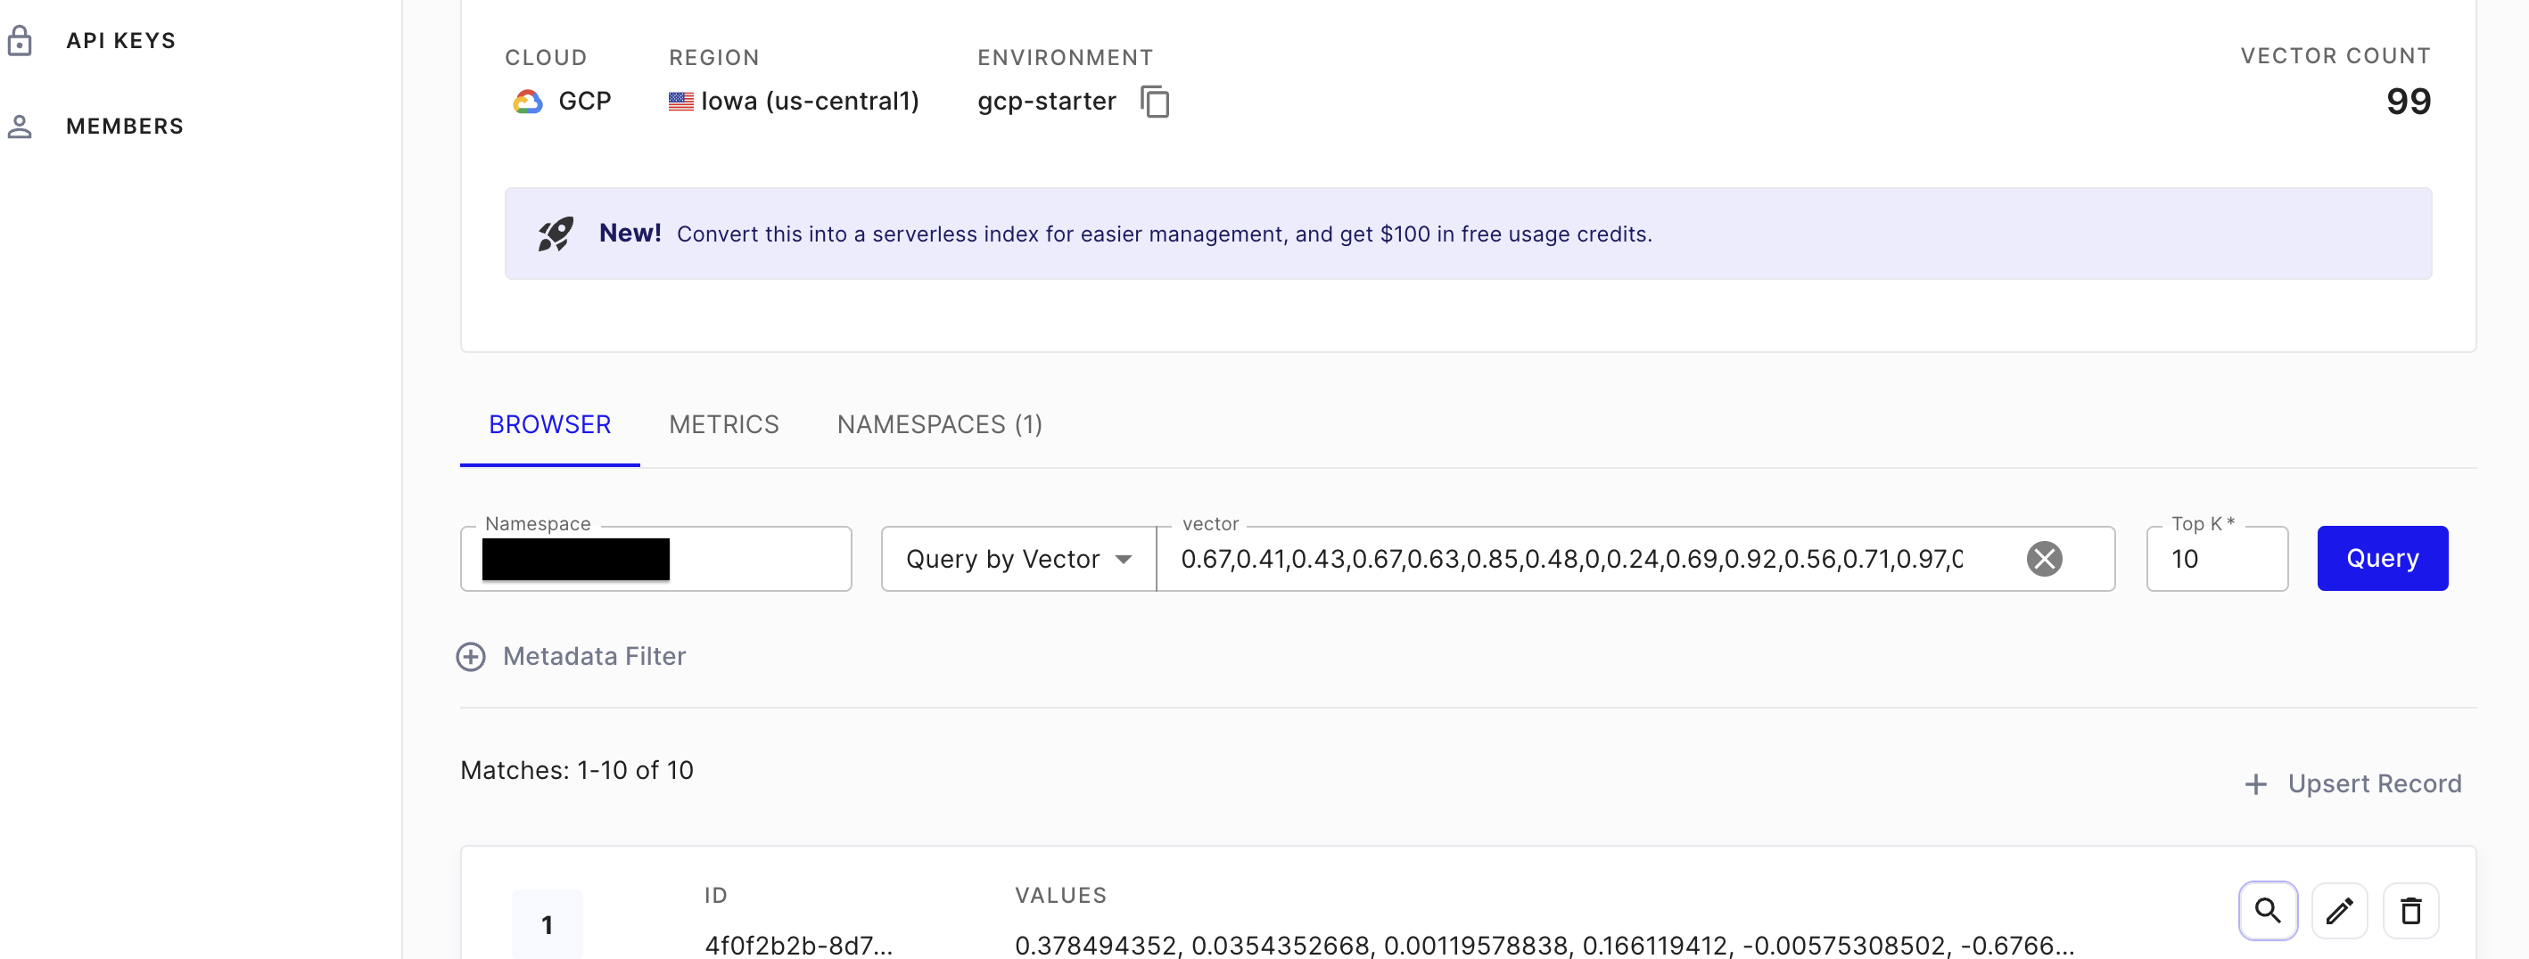2529x959 pixels.
Task: Click the Namespace input field
Action: point(655,559)
